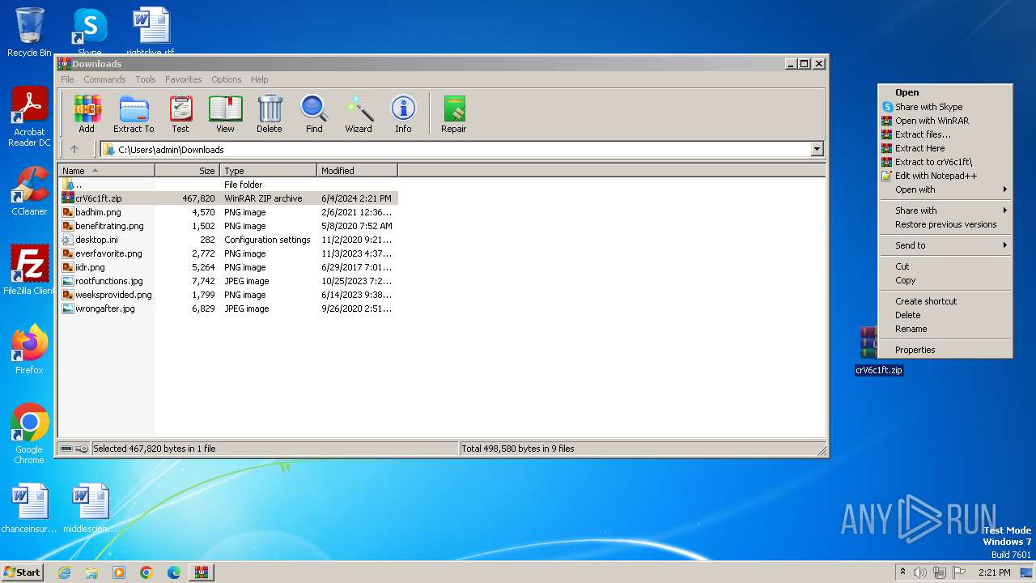The image size is (1036, 583).
Task: Select the FileZilla Client desktop icon
Action: 29,270
